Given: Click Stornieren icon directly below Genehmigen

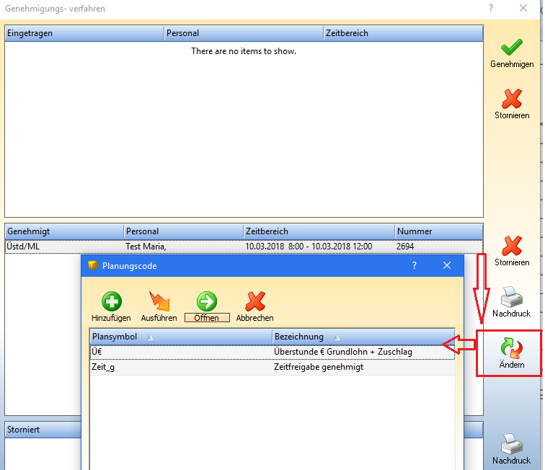Looking at the screenshot, I should pos(512,99).
